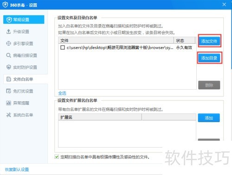Click the 文件 column header
232x175 pixels.
pyautogui.click(x=116, y=40)
